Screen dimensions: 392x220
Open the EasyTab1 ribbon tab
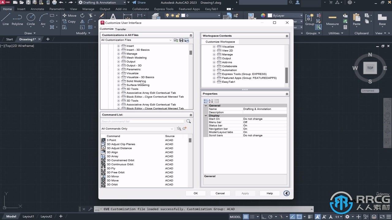tap(212, 9)
